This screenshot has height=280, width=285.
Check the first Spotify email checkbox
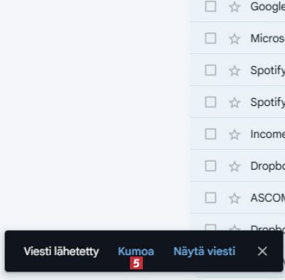210,70
